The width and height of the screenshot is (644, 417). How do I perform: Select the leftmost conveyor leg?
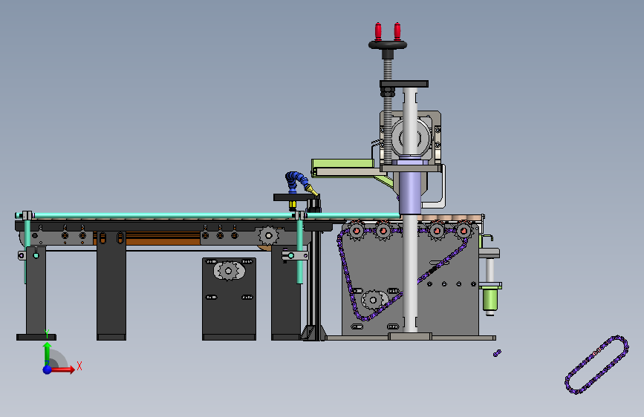tap(36, 293)
